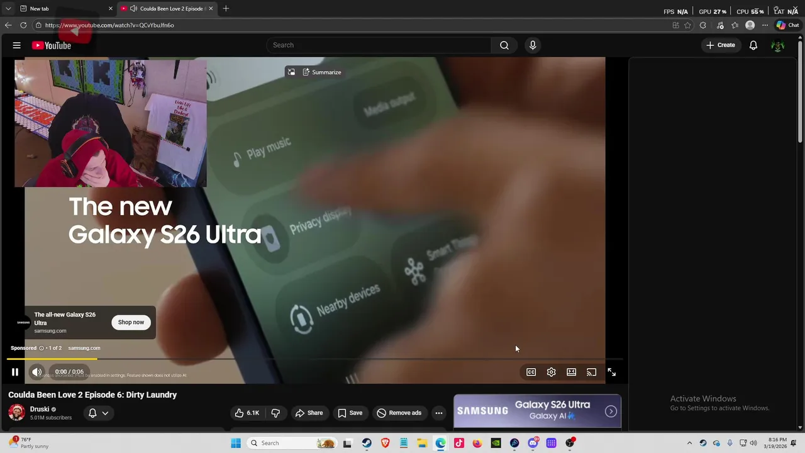Show hidden system tray icons

tap(689, 443)
